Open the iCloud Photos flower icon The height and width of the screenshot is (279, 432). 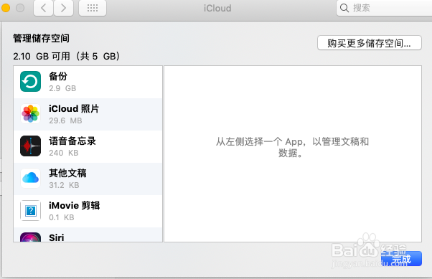pos(30,113)
